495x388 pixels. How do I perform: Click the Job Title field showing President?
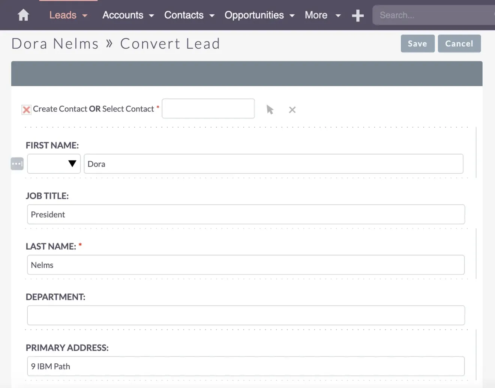click(x=246, y=214)
